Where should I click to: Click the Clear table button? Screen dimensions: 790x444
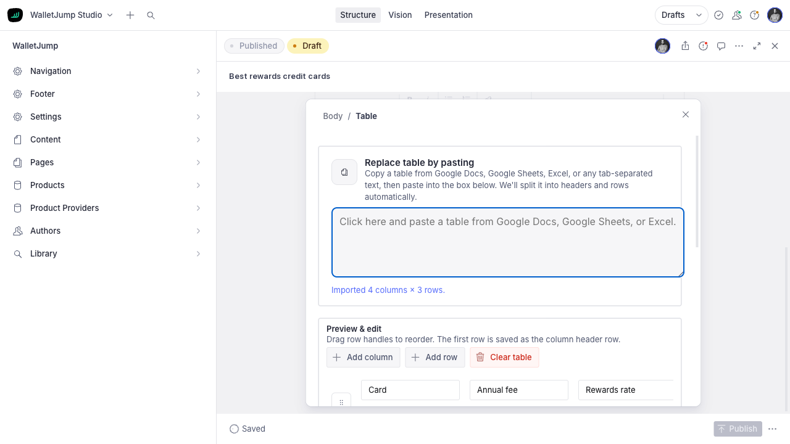(504, 357)
